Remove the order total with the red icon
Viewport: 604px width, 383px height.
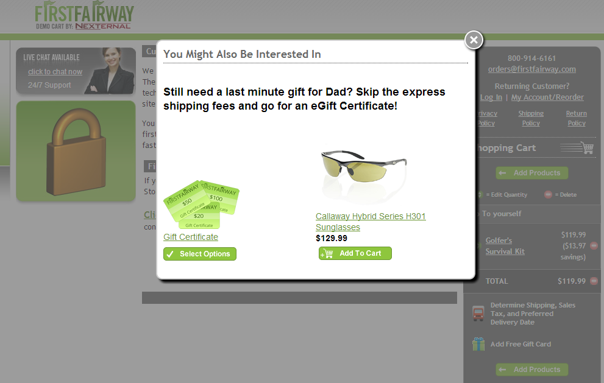coord(594,281)
